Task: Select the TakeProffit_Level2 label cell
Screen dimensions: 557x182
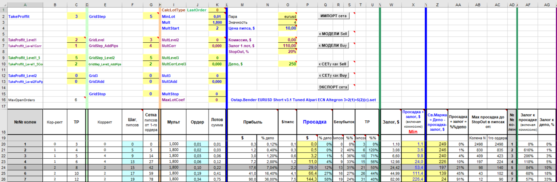Action: point(25,75)
